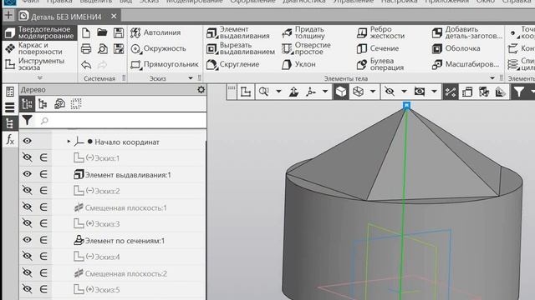
Task: Show the hidden Эскиз:3 item
Action: pos(28,222)
